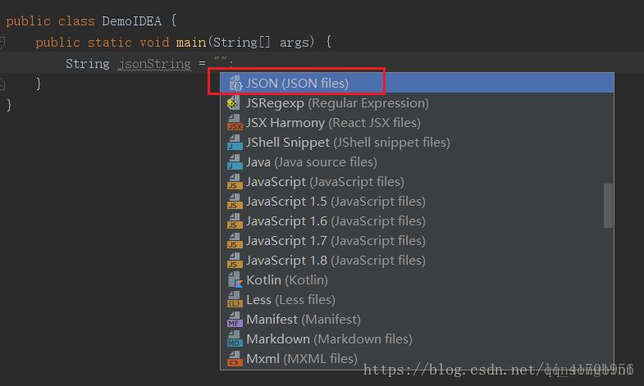Collapse the main method fold marker
Viewport: 644px width, 386px height.
pos(2,43)
